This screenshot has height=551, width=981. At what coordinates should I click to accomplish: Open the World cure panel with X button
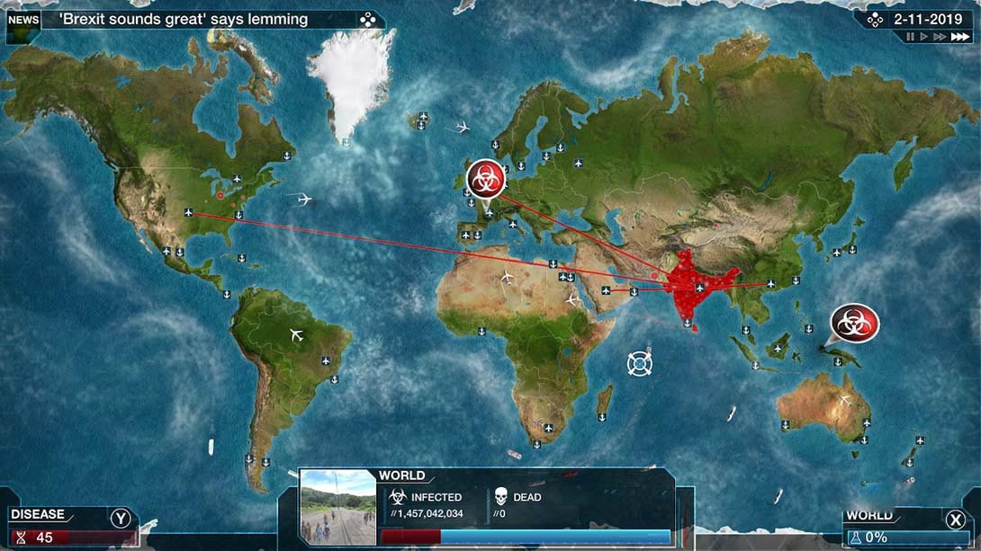coord(955,519)
